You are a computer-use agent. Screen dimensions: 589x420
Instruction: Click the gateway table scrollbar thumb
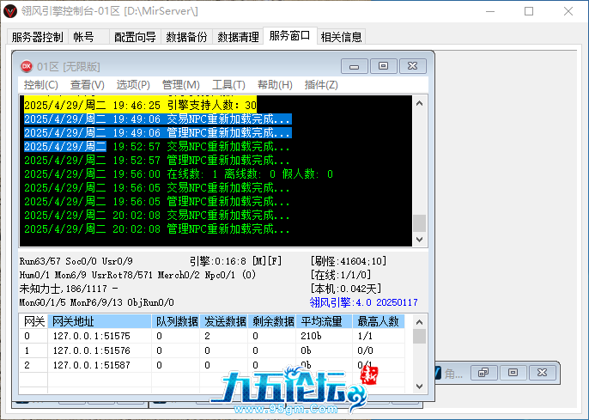point(420,336)
